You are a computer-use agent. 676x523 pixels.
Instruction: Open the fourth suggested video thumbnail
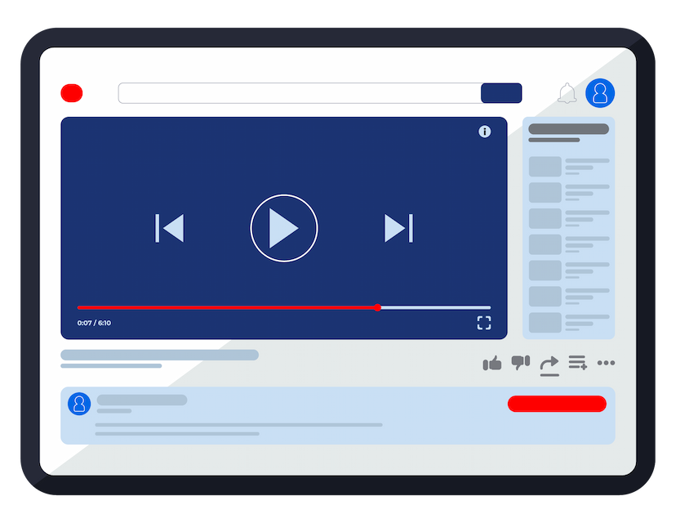tap(545, 244)
